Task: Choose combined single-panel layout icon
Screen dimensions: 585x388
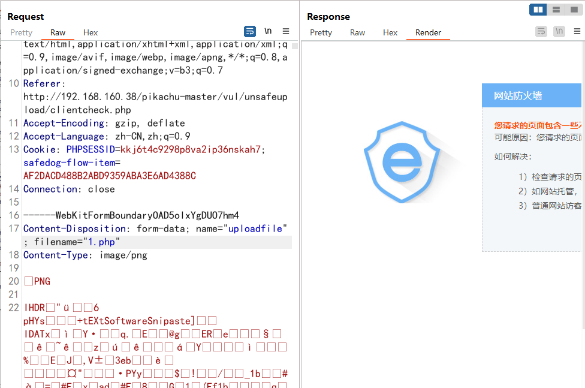Action: 574,10
